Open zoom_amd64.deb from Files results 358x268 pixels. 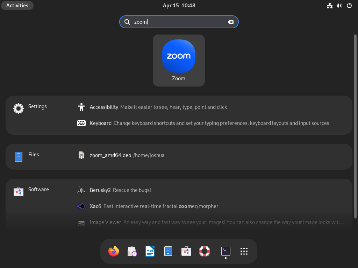tap(110, 155)
